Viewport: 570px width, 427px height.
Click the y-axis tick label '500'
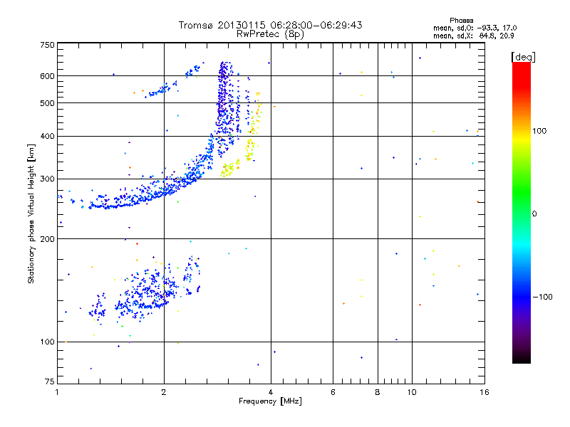tap(48, 103)
